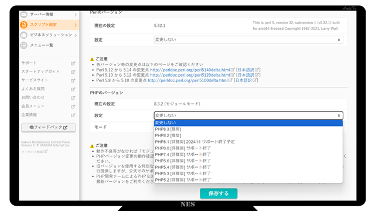
Task: Click the server info icon in sidebar
Action: pyautogui.click(x=23, y=15)
